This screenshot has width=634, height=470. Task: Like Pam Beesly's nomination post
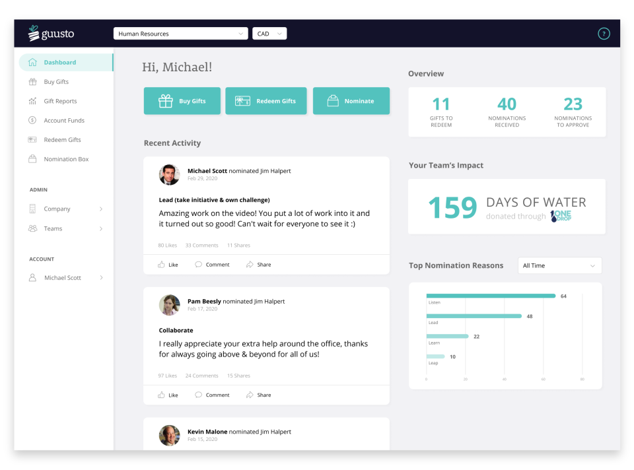point(168,394)
